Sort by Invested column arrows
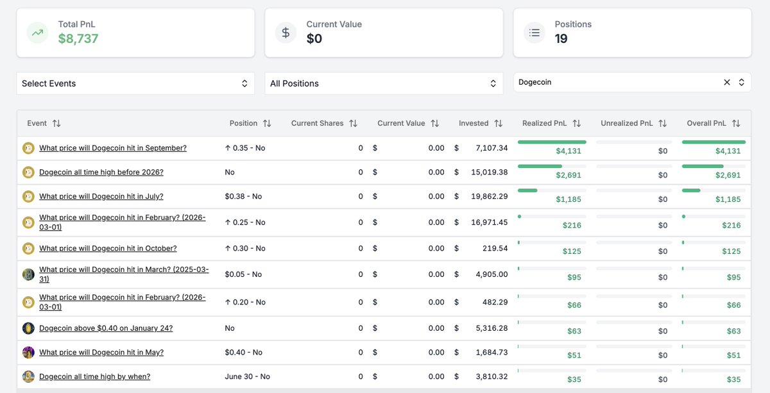The height and width of the screenshot is (393, 770). click(498, 123)
